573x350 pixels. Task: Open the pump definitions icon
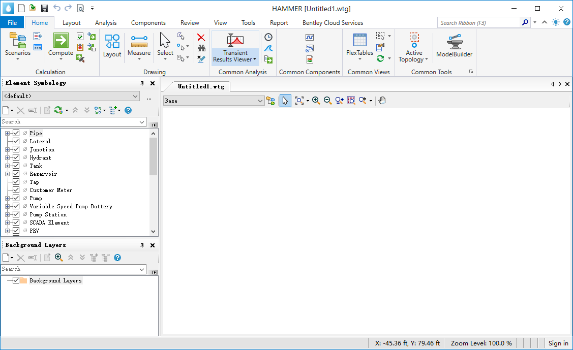tap(310, 48)
